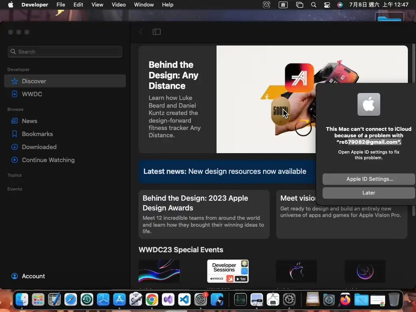This screenshot has height=312, width=416.
Task: Launch Google Chrome from the Dock
Action: [x=152, y=300]
